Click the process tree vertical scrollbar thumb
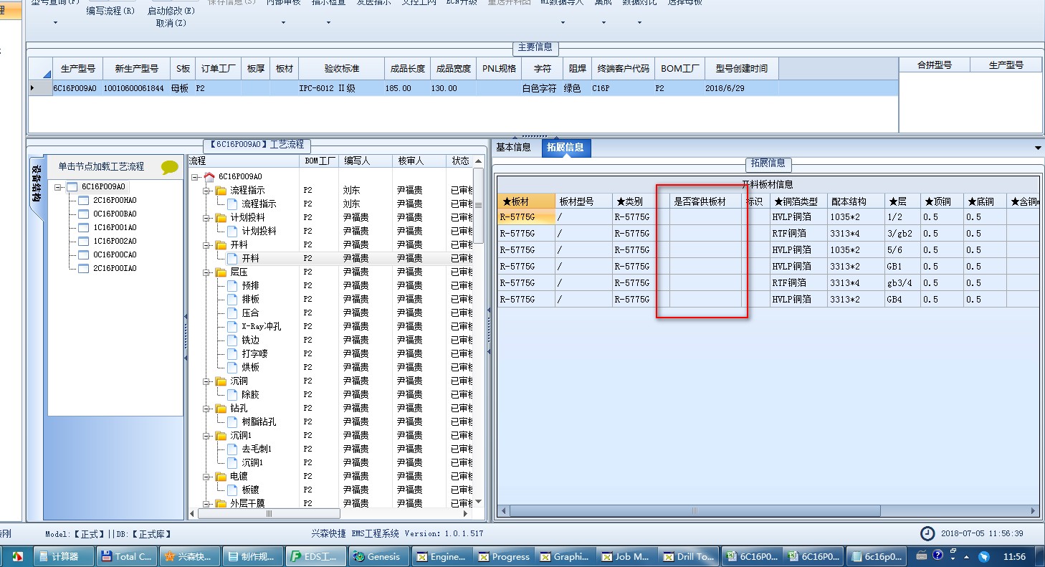The image size is (1045, 567). (x=479, y=206)
